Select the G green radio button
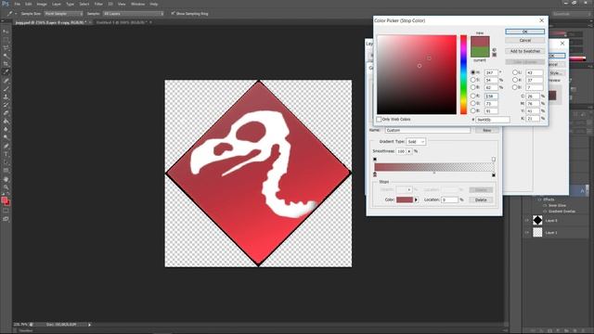The height and width of the screenshot is (334, 594). pyautogui.click(x=472, y=103)
